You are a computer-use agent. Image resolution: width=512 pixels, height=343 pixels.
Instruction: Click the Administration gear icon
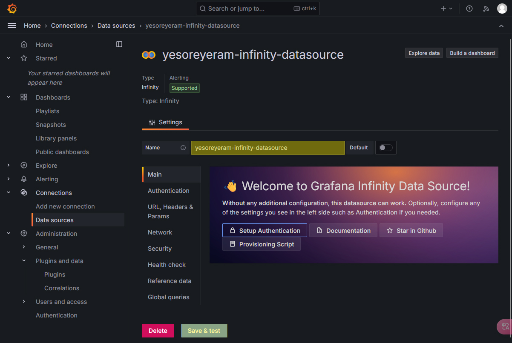pos(24,234)
